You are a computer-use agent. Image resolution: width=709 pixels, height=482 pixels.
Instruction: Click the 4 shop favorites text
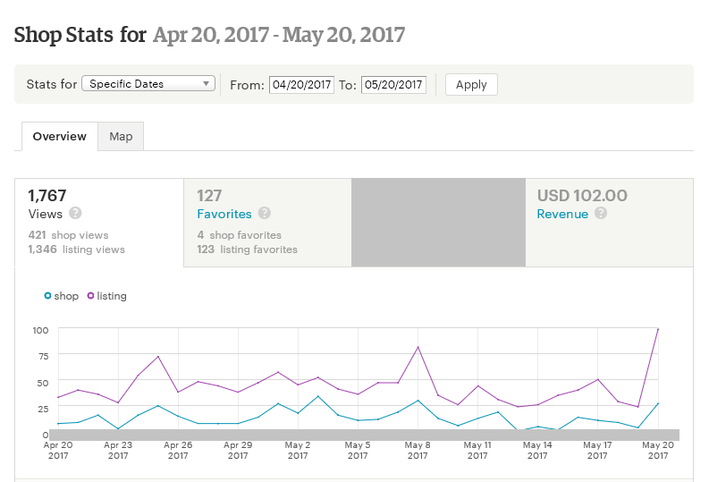pos(240,235)
